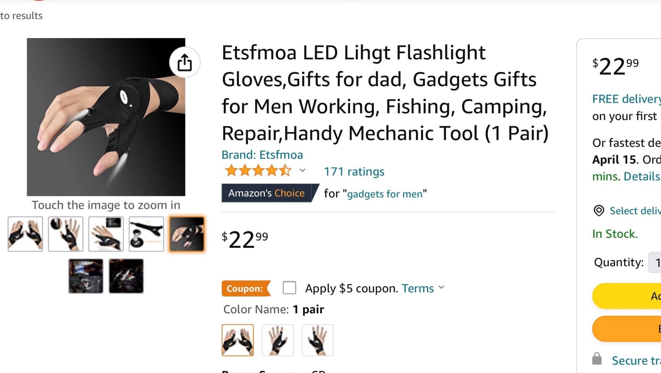Expand the star rating dropdown chevron
Image resolution: width=661 pixels, height=373 pixels.
(x=302, y=170)
